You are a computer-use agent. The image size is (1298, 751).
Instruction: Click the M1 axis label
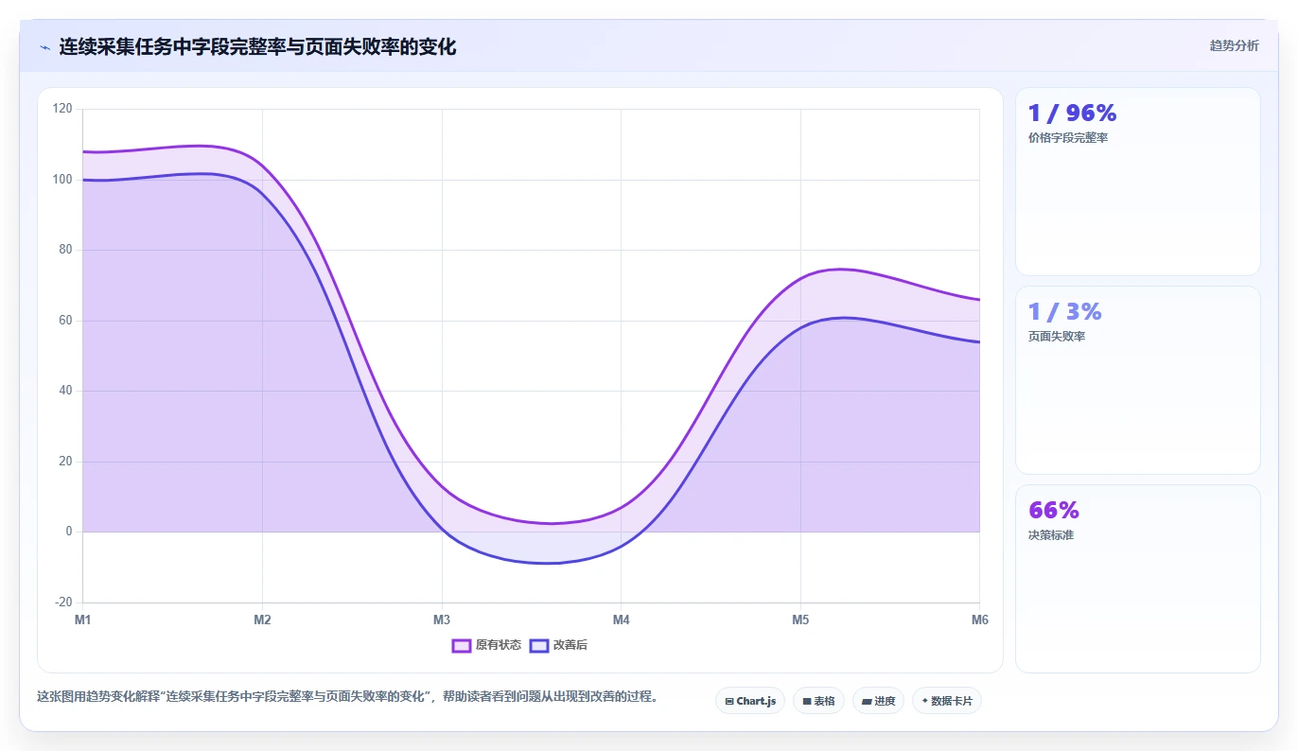click(x=83, y=620)
